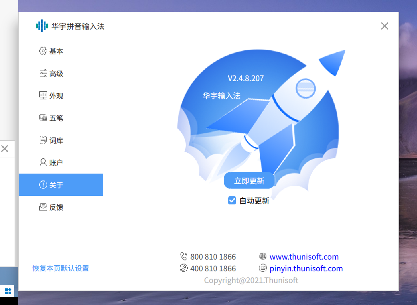Click the gear icon beside 基本

click(x=43, y=51)
